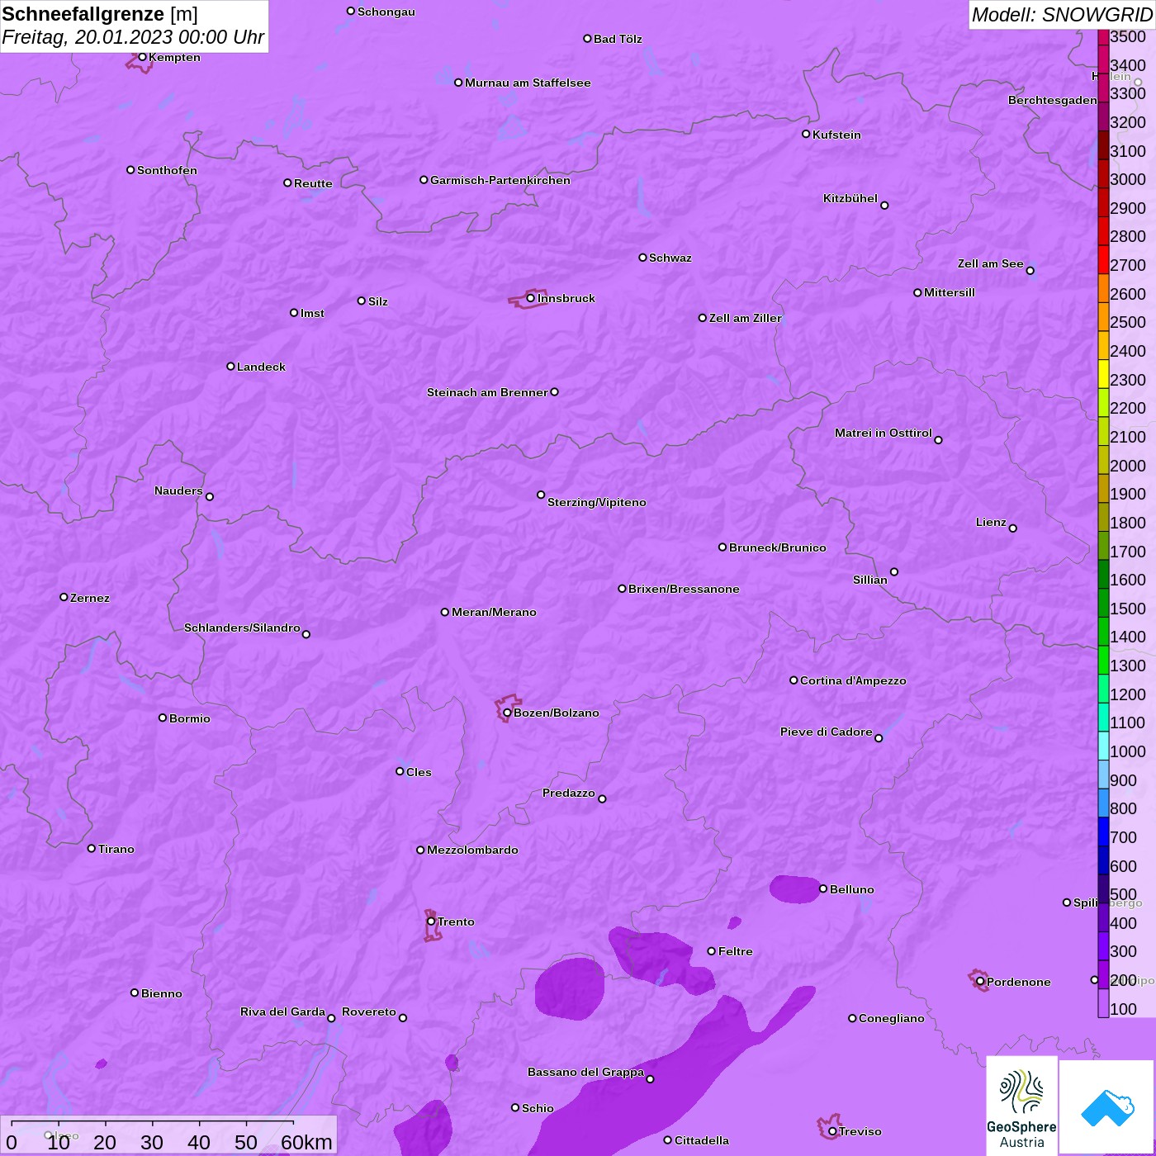This screenshot has height=1156, width=1156.
Task: Click the 'Garmisch-Partenkirchen' map label
Action: (500, 180)
